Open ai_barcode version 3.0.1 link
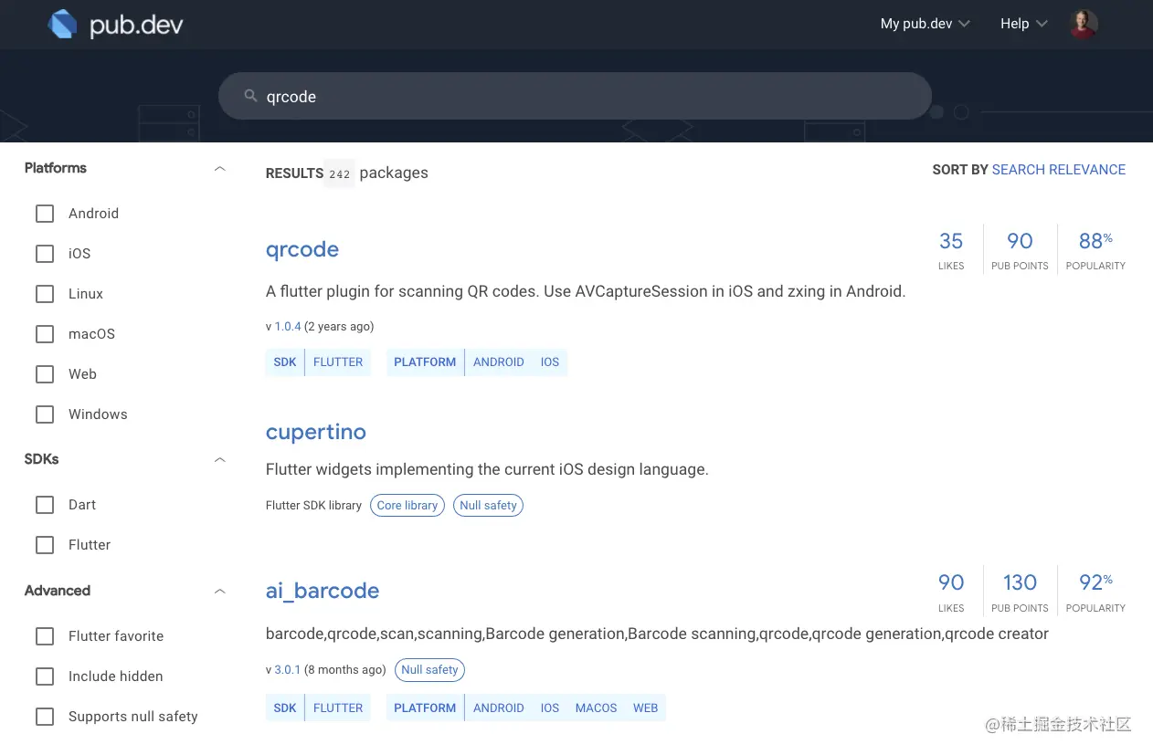The width and height of the screenshot is (1153, 755). pos(288,669)
